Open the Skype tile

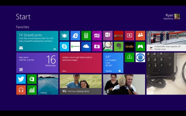click(x=64, y=47)
